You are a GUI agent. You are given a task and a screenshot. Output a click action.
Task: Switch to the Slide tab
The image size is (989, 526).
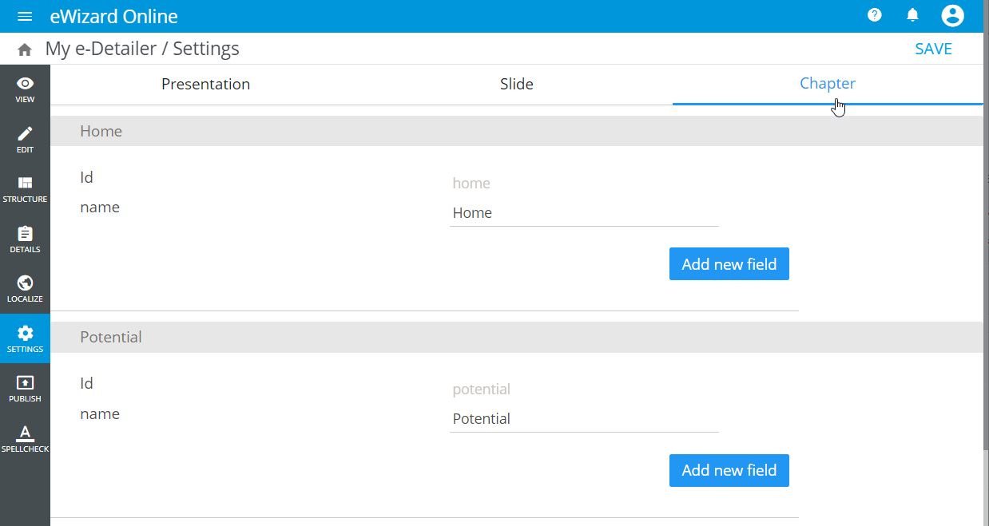(516, 84)
